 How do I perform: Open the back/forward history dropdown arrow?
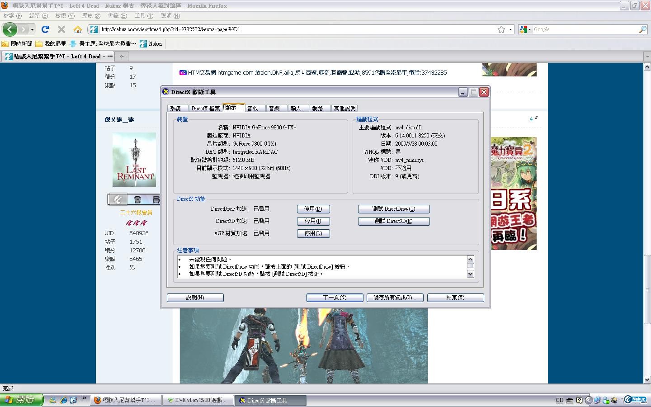[x=32, y=29]
